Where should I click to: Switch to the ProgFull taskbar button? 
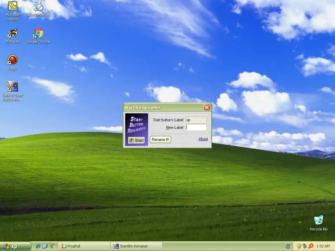point(84,246)
